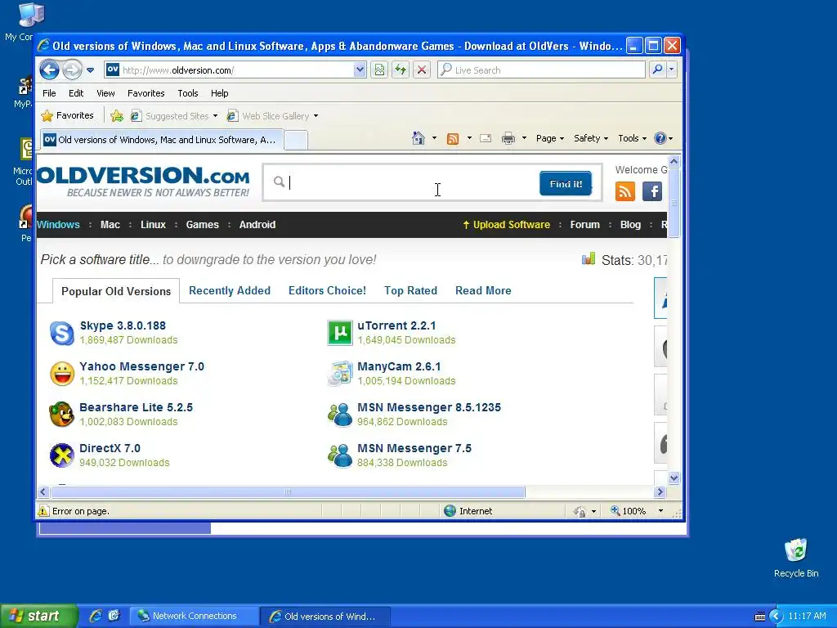
Task: Click Add to Favorites Bar icon
Action: click(117, 116)
